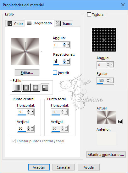The image size is (128, 173).
Task: Open the gradient Ángulo dropdown arrow
Action: pyautogui.click(x=68, y=45)
